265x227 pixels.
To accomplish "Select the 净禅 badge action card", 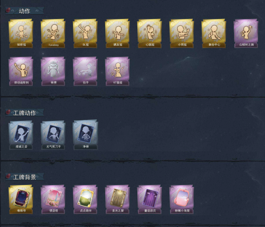I will [x=85, y=135].
